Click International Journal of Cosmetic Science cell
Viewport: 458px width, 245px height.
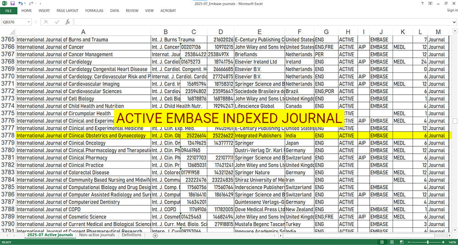83,217
